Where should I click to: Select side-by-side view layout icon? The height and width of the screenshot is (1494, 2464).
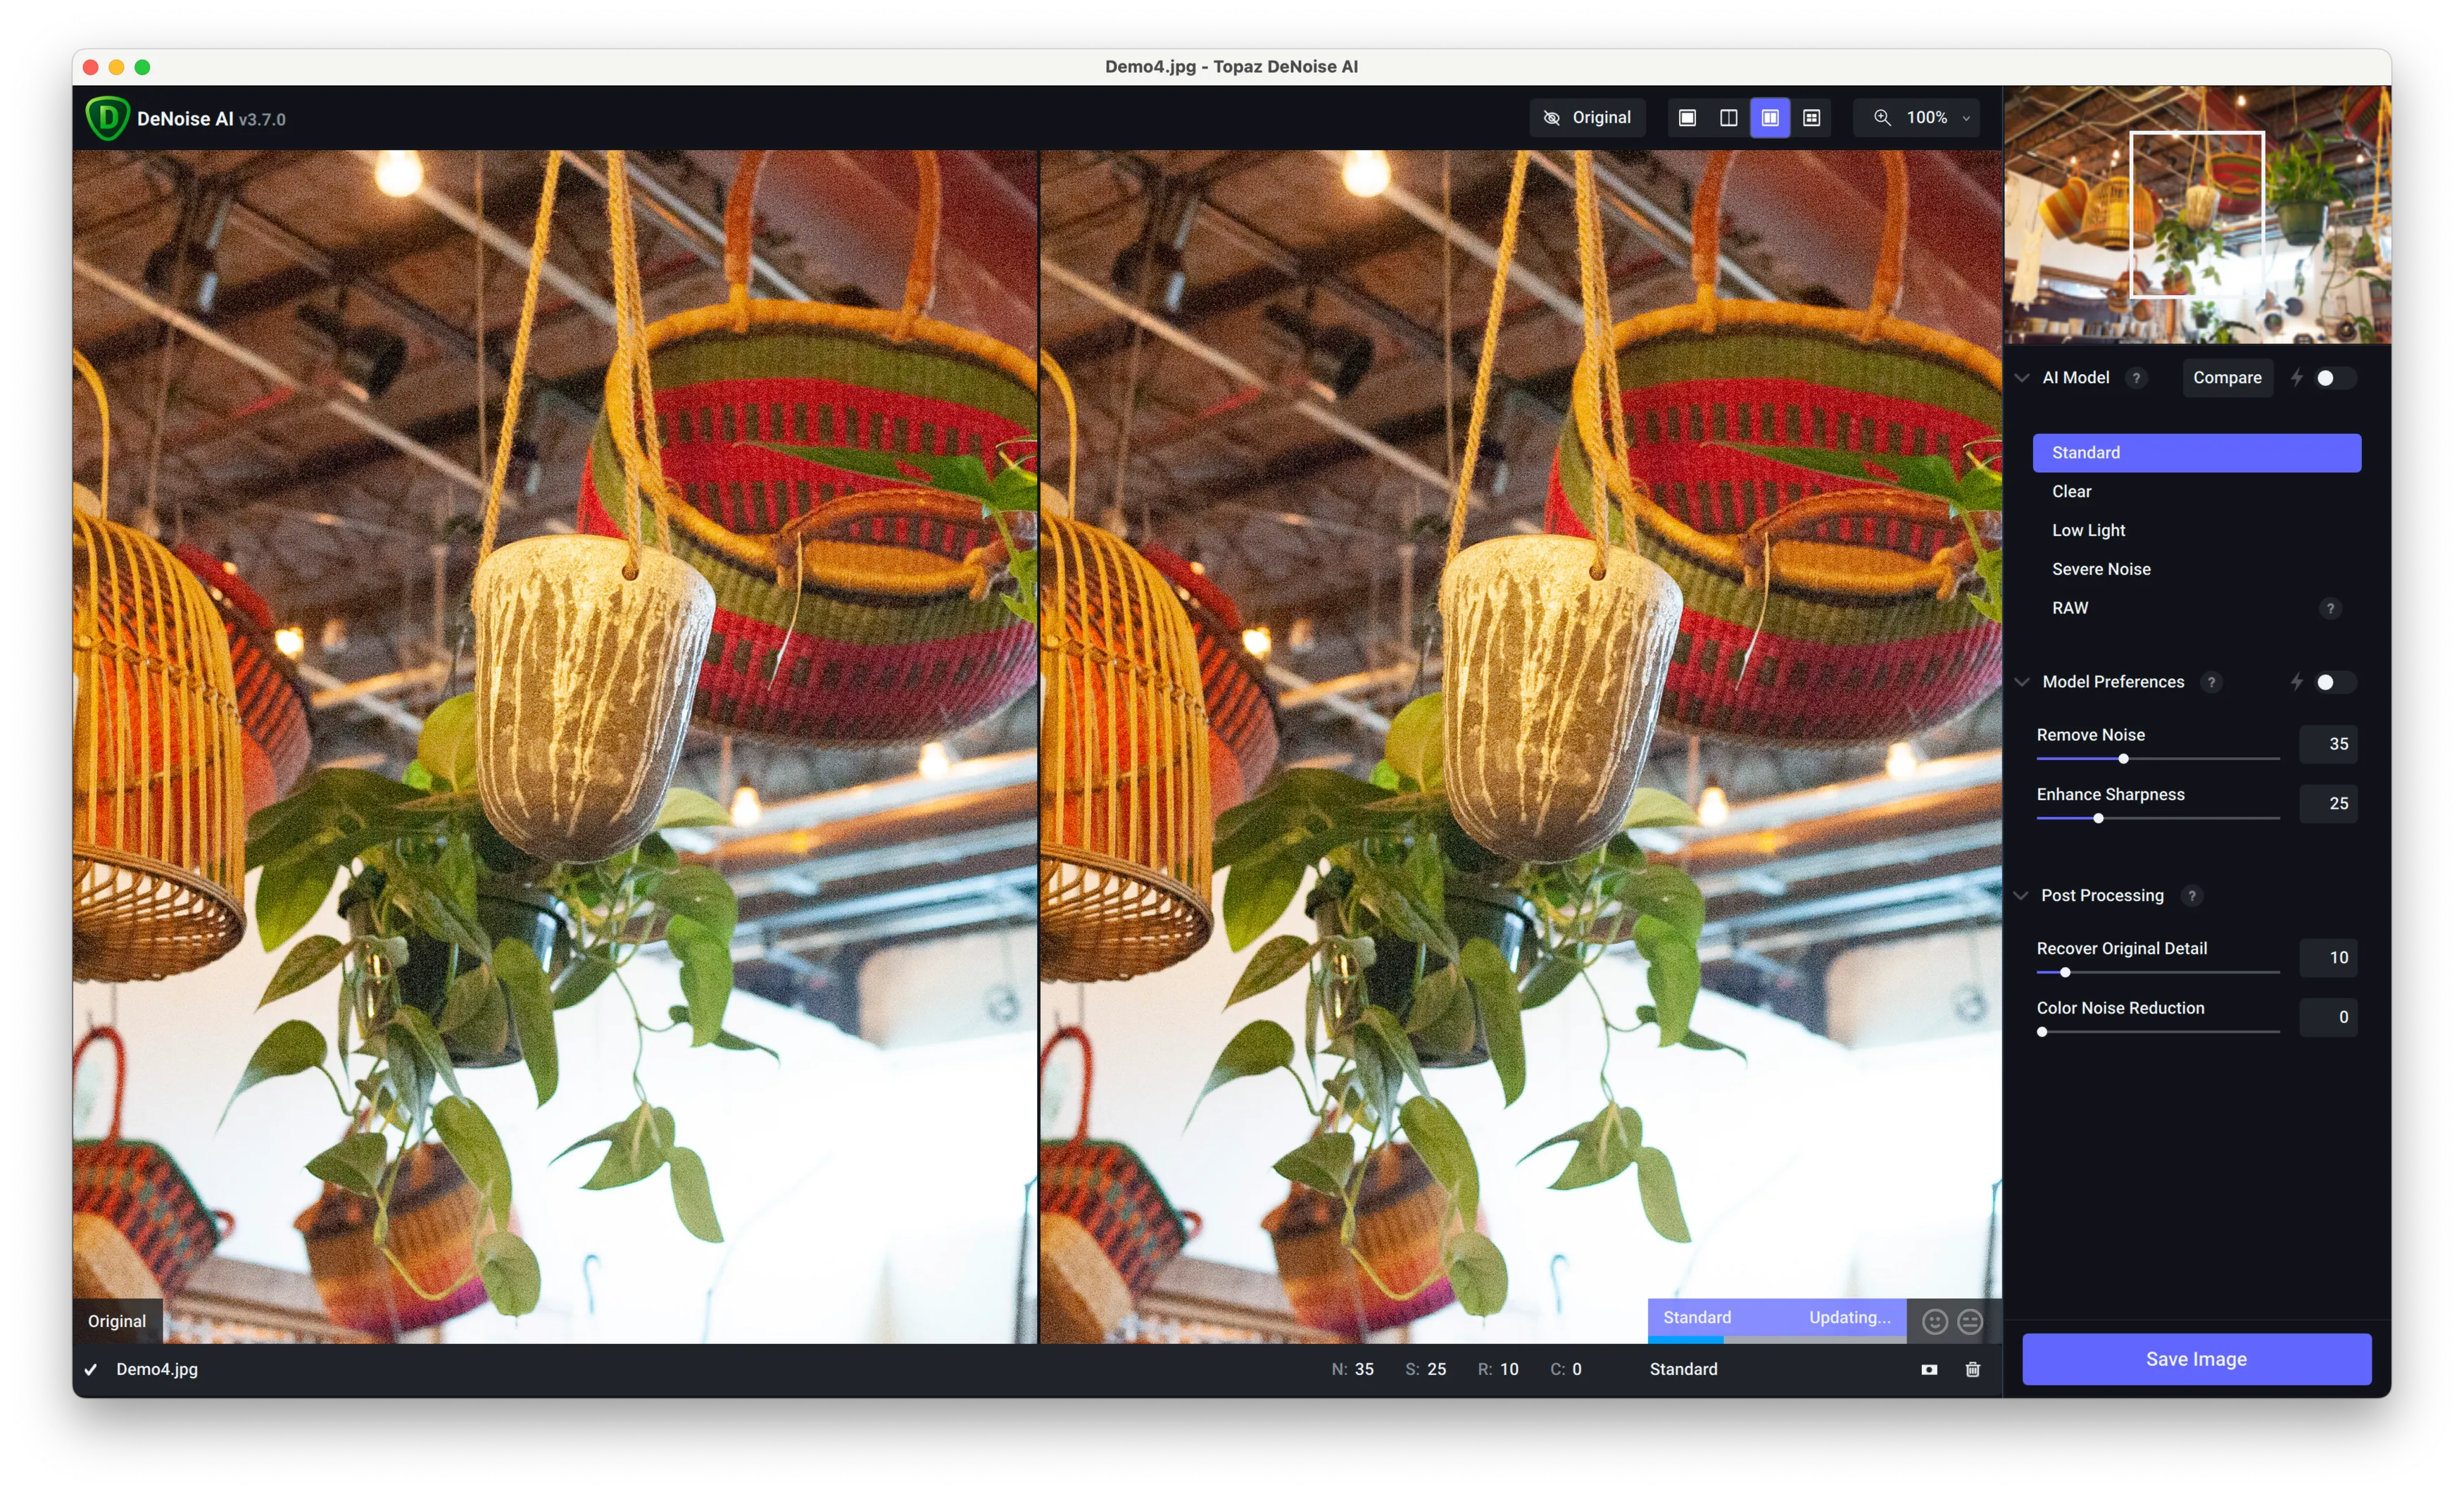1769,118
